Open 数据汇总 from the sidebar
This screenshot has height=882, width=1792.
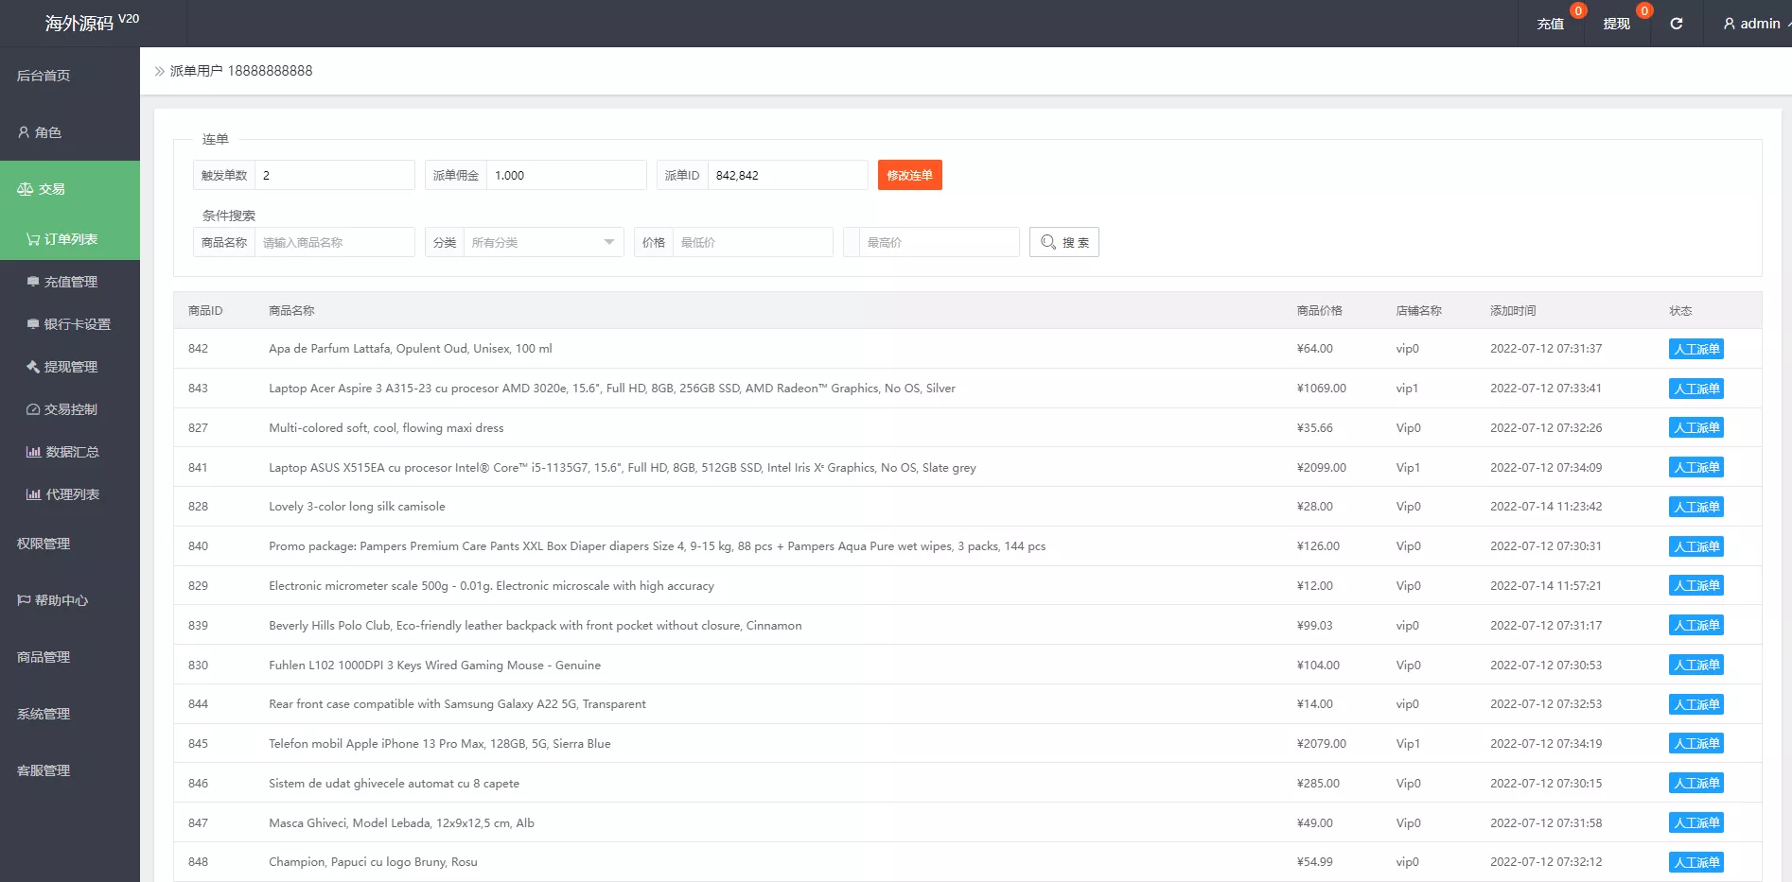[72, 452]
